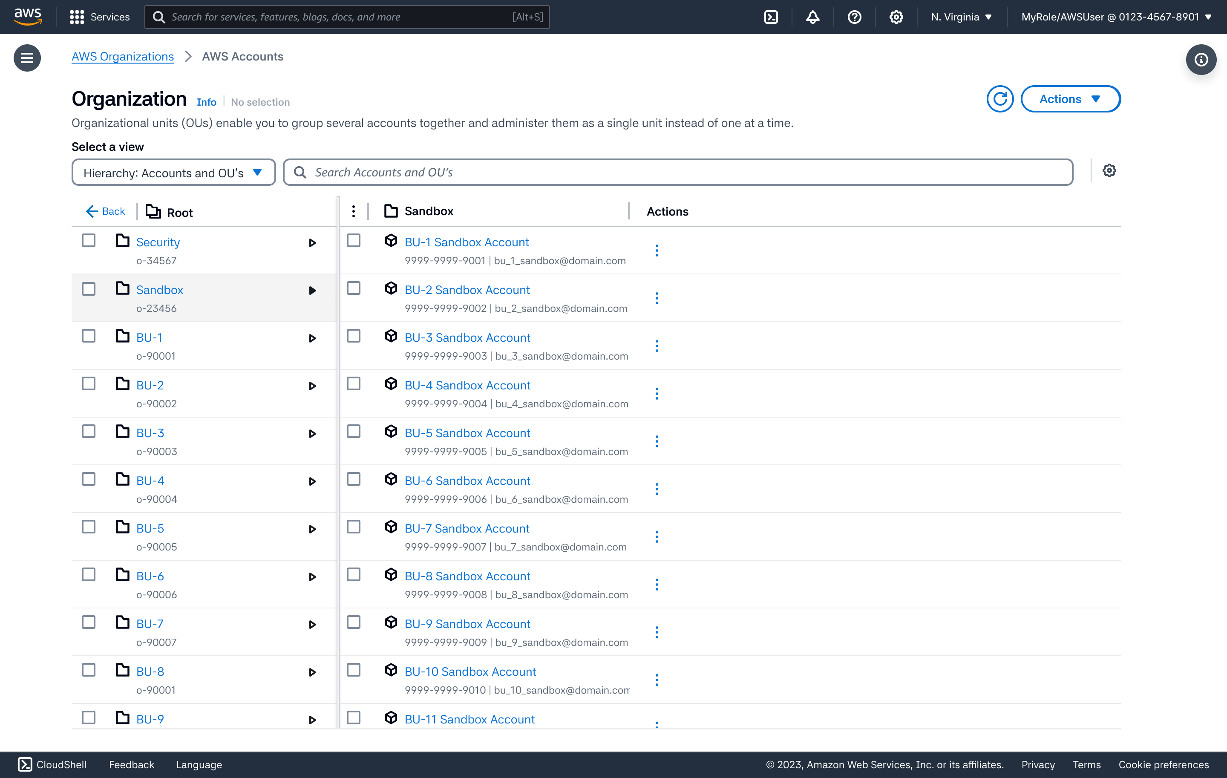1227x778 pixels.
Task: Expand the Sandbox OU arrow
Action: (x=312, y=291)
